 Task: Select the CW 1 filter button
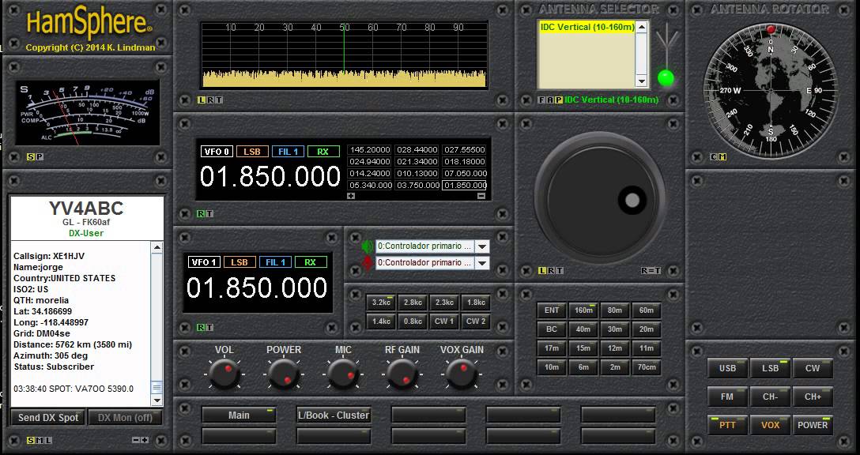[x=444, y=322]
